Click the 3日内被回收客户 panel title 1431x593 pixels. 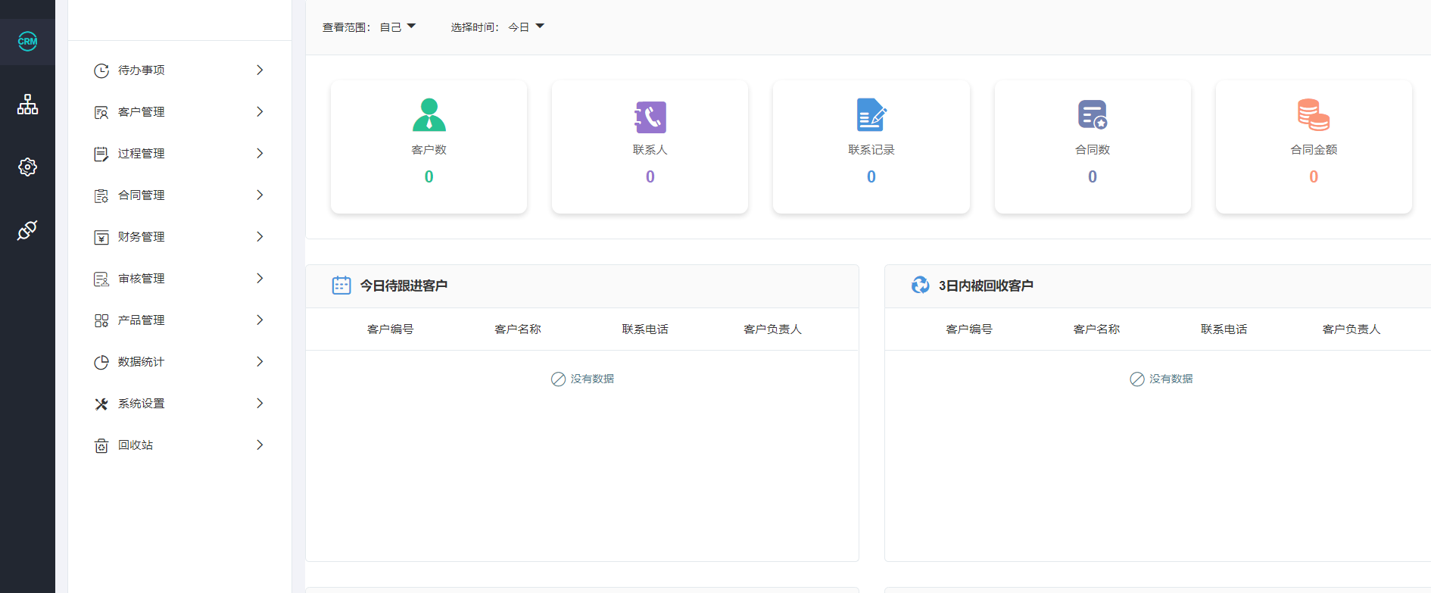(986, 286)
